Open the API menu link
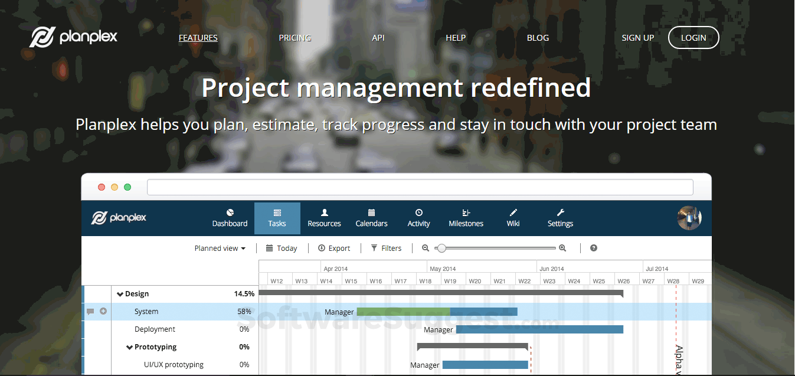 pos(378,38)
